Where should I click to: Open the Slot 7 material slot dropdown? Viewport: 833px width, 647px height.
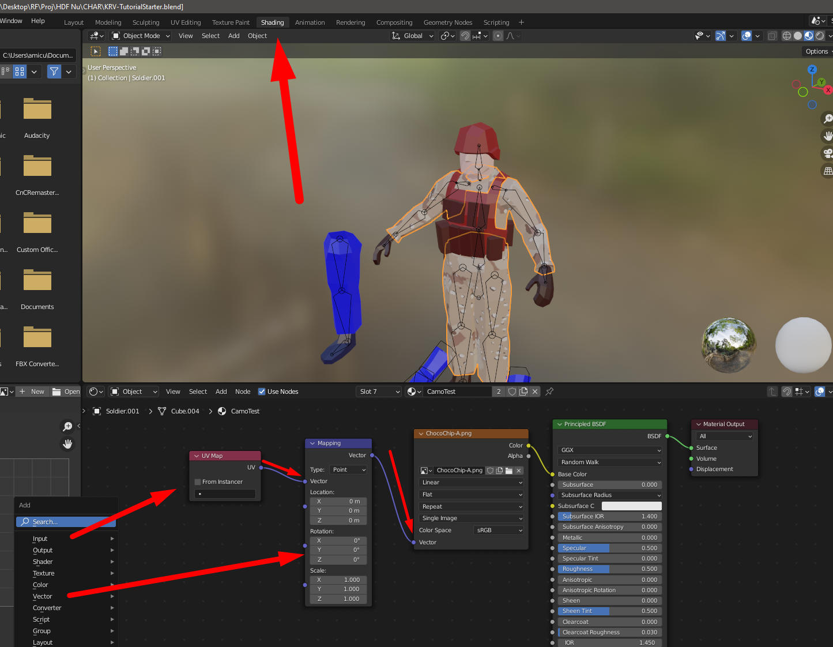(x=379, y=392)
